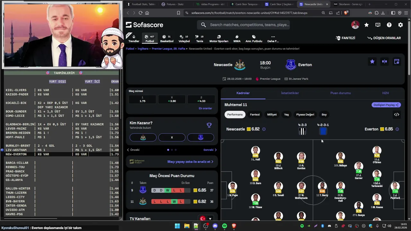411x231 pixels.
Task: Open the user profile avatar
Action: [x=355, y=25]
